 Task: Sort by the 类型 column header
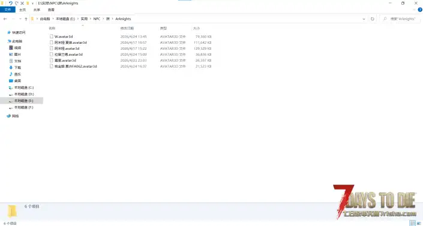click(163, 28)
